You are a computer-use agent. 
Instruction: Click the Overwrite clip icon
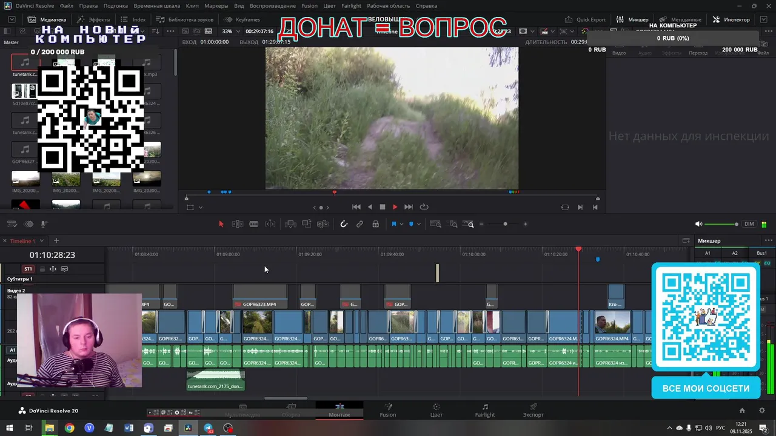pos(307,224)
